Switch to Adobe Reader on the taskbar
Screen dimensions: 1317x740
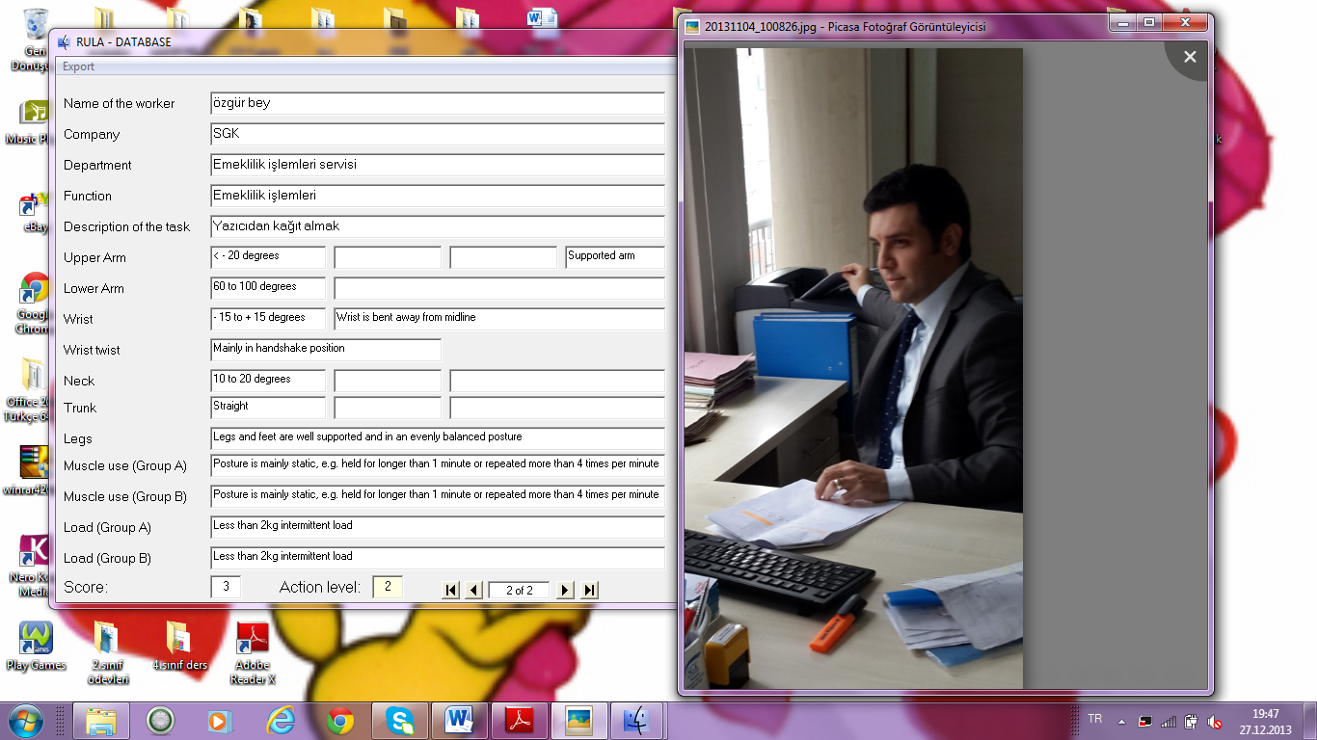[x=520, y=721]
